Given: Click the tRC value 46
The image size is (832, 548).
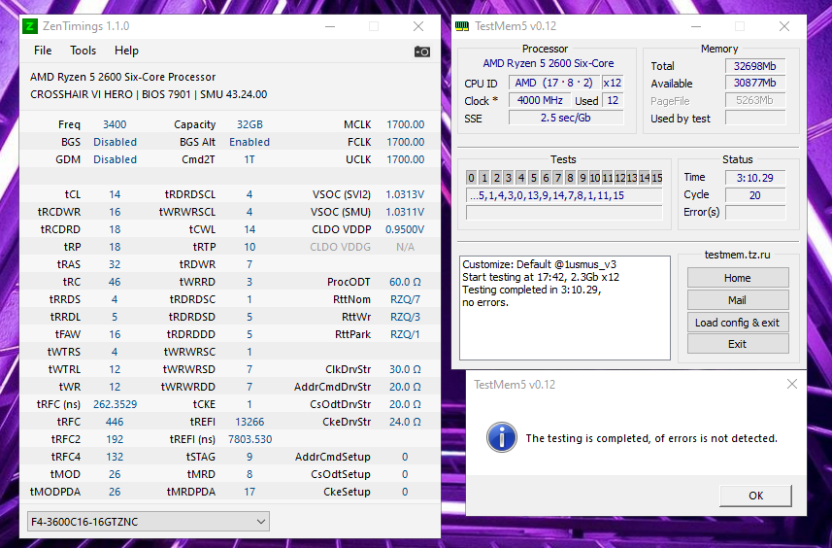Looking at the screenshot, I should pyautogui.click(x=115, y=282).
